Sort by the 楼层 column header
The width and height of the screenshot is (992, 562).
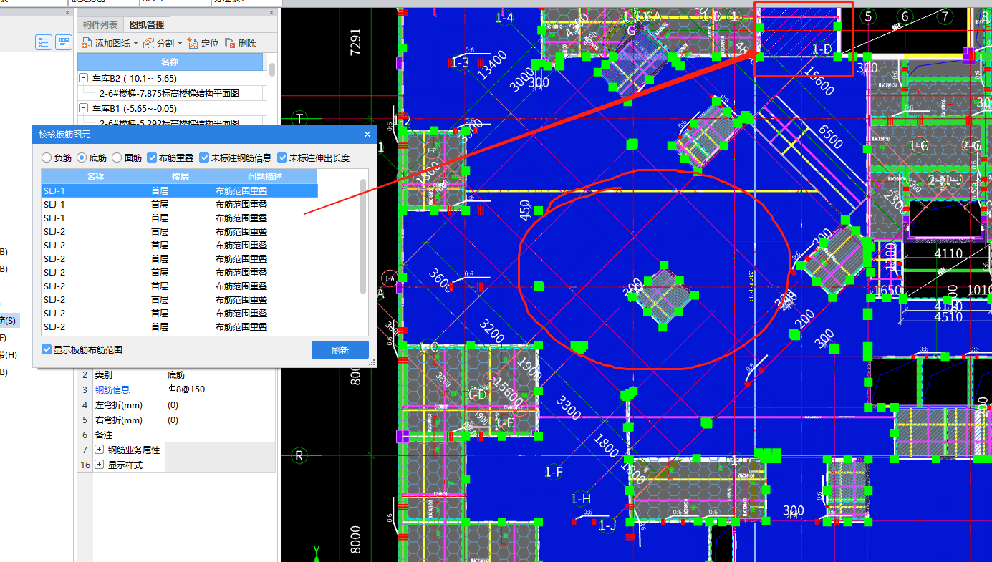tap(180, 176)
